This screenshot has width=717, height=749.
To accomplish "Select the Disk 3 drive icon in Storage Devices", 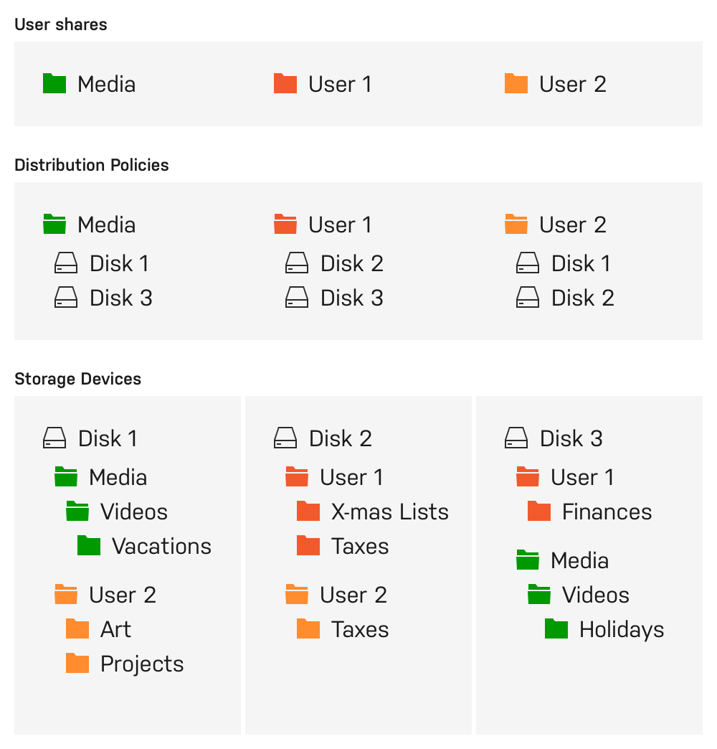I will pos(516,438).
